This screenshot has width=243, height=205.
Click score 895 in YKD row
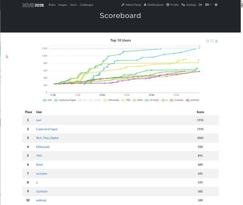[200, 156]
